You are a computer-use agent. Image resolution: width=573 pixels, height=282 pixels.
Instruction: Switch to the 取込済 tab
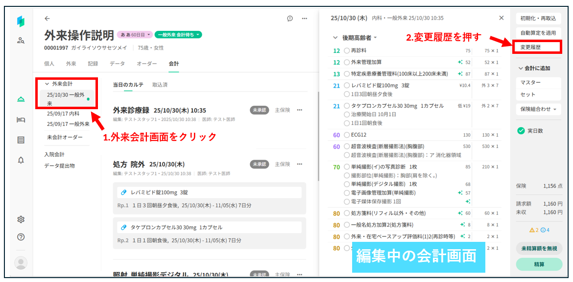tap(160, 85)
